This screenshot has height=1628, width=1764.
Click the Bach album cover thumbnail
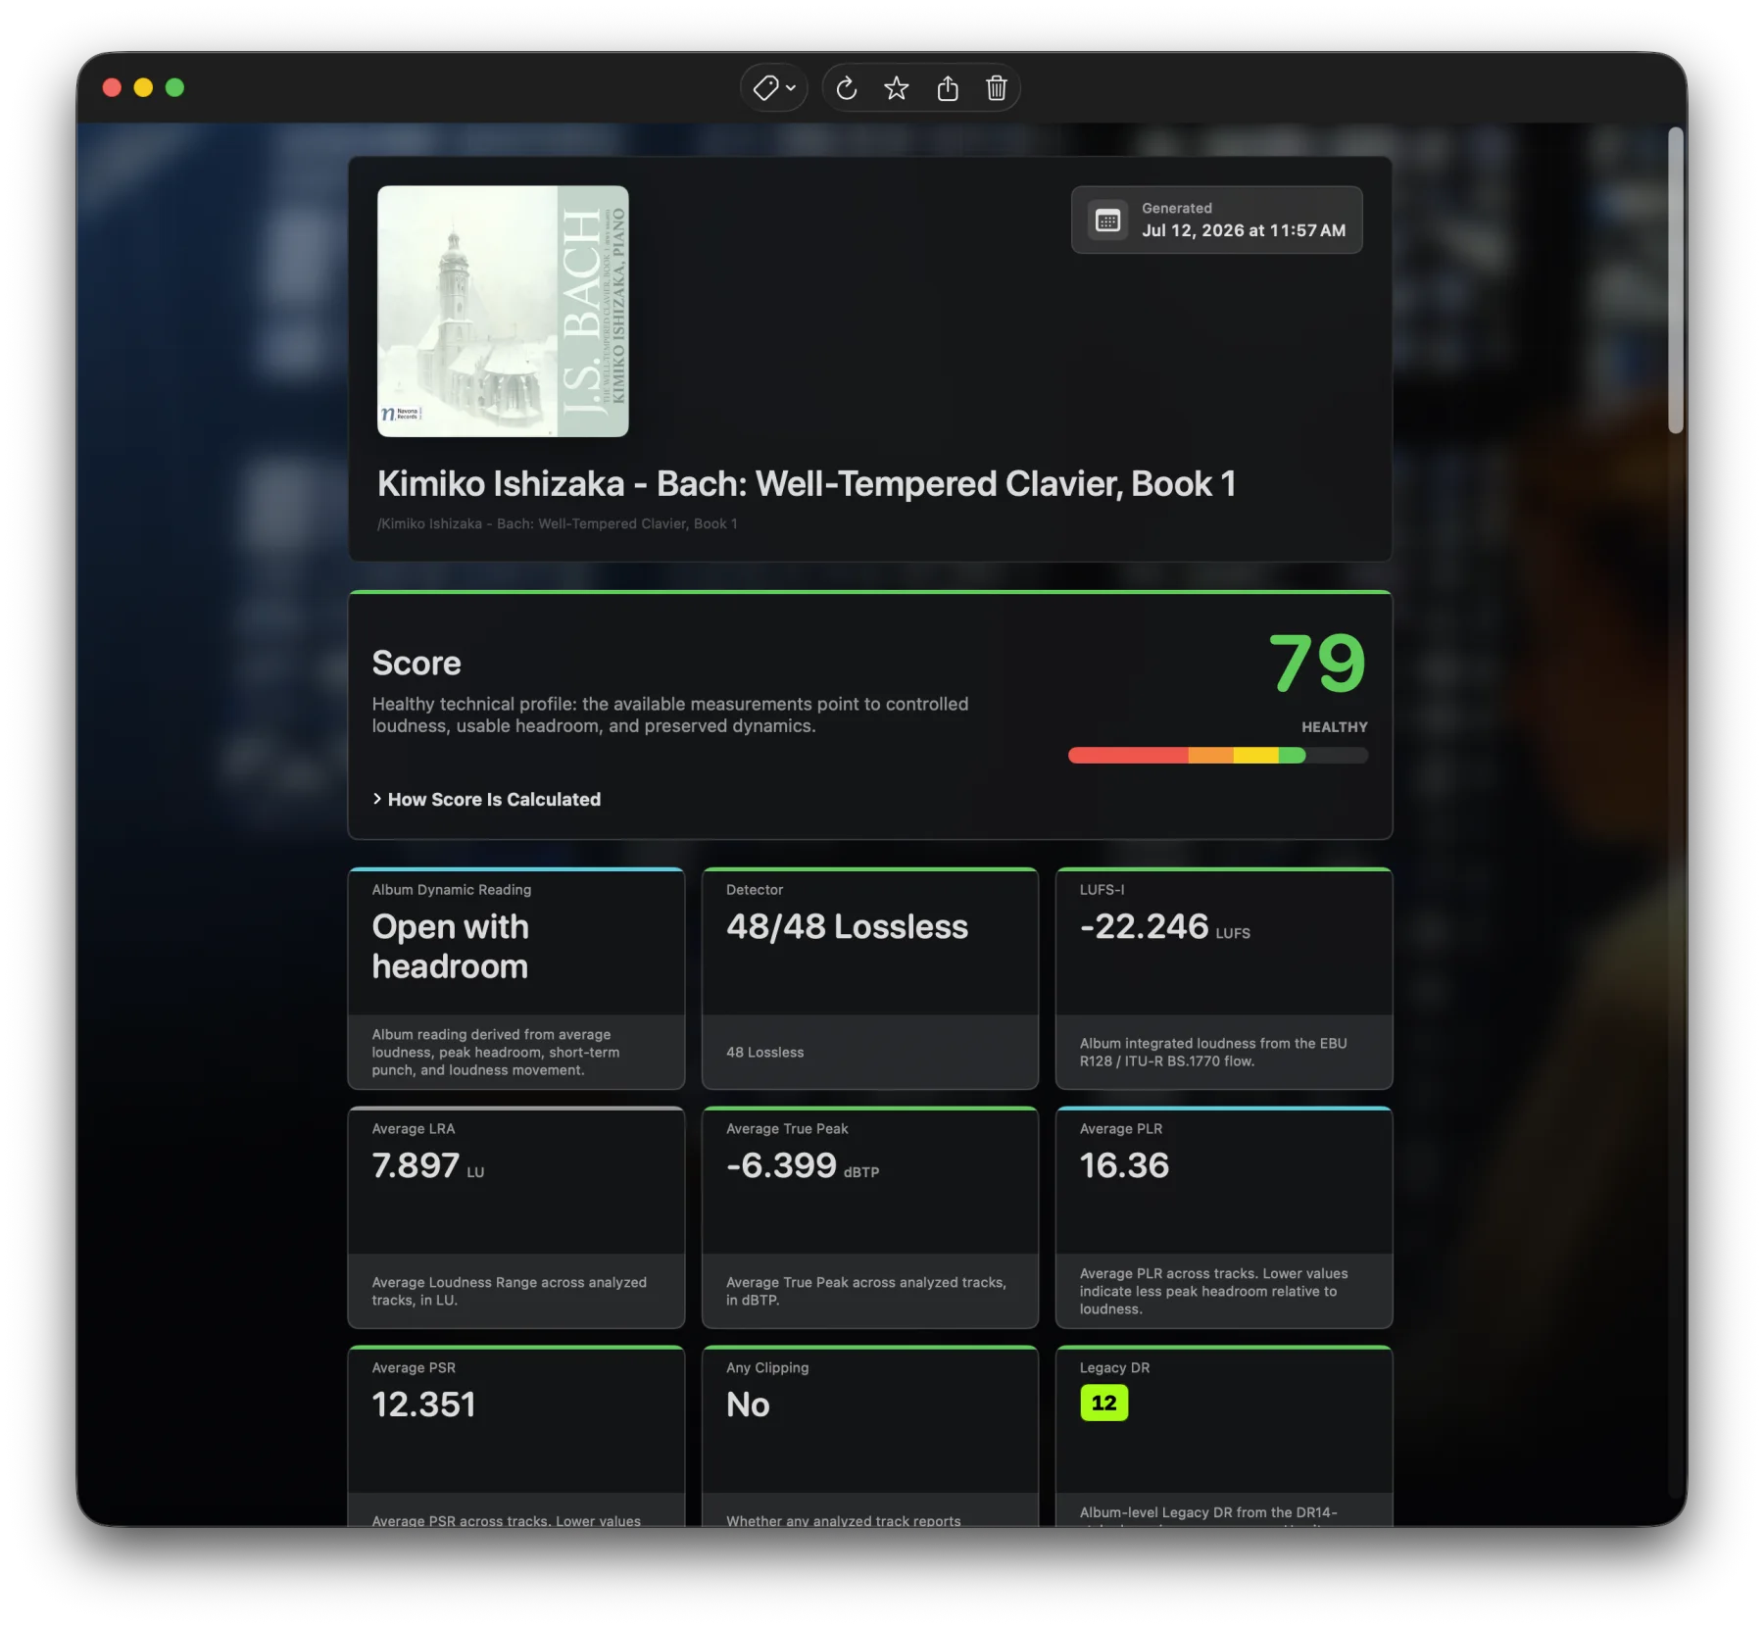pyautogui.click(x=503, y=311)
